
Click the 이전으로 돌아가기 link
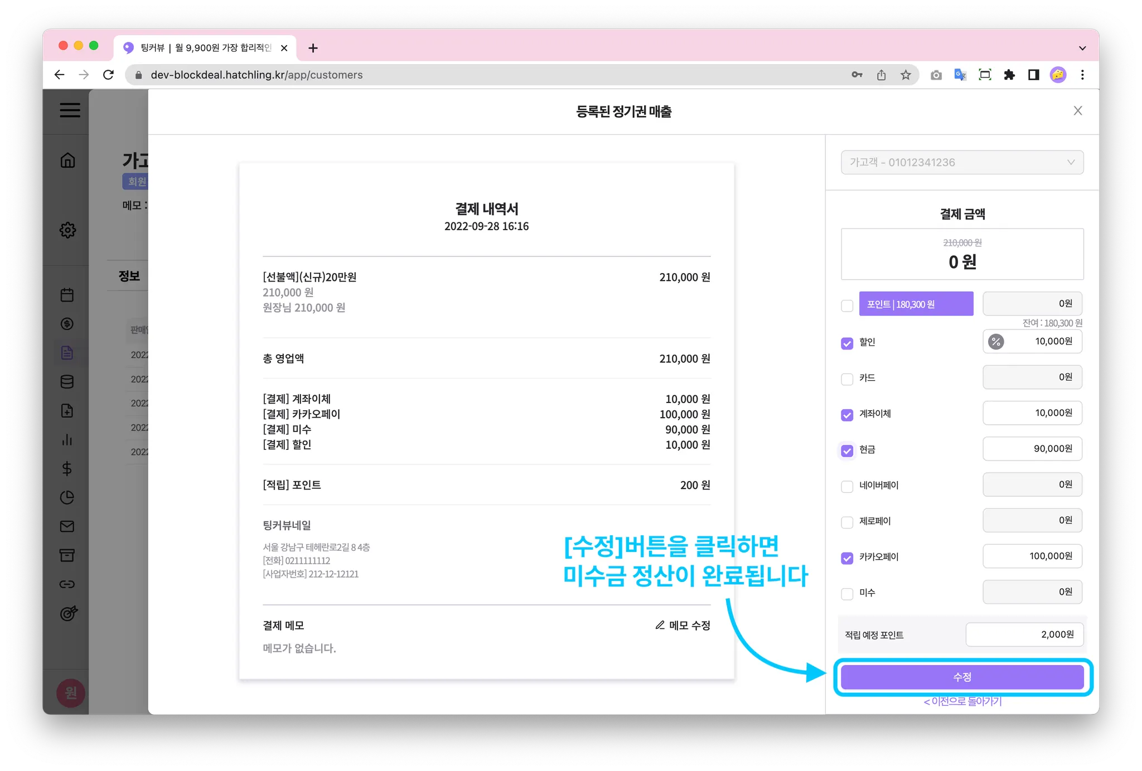tap(962, 701)
